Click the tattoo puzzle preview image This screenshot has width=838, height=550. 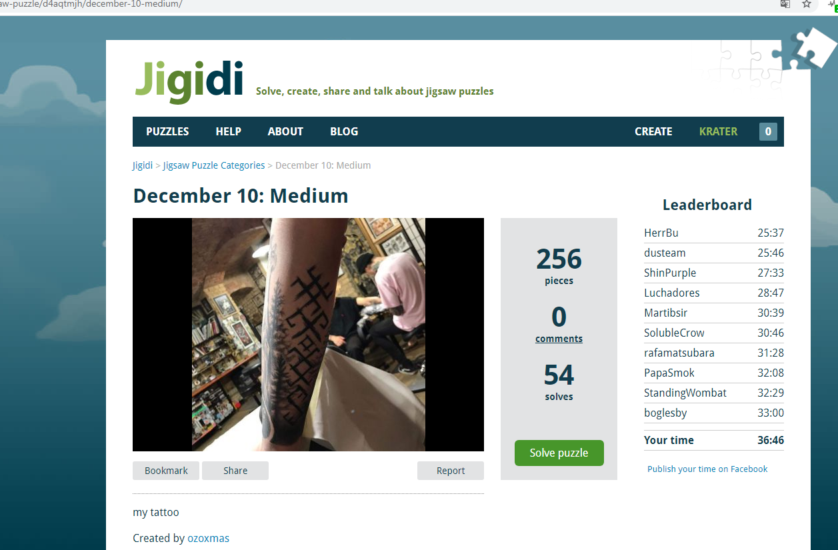[x=308, y=335]
